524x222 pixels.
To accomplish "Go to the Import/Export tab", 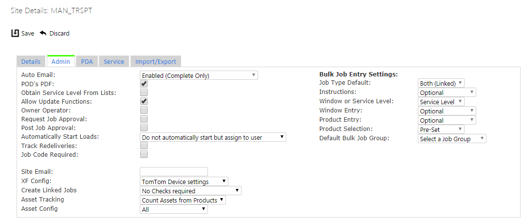I will [156, 61].
